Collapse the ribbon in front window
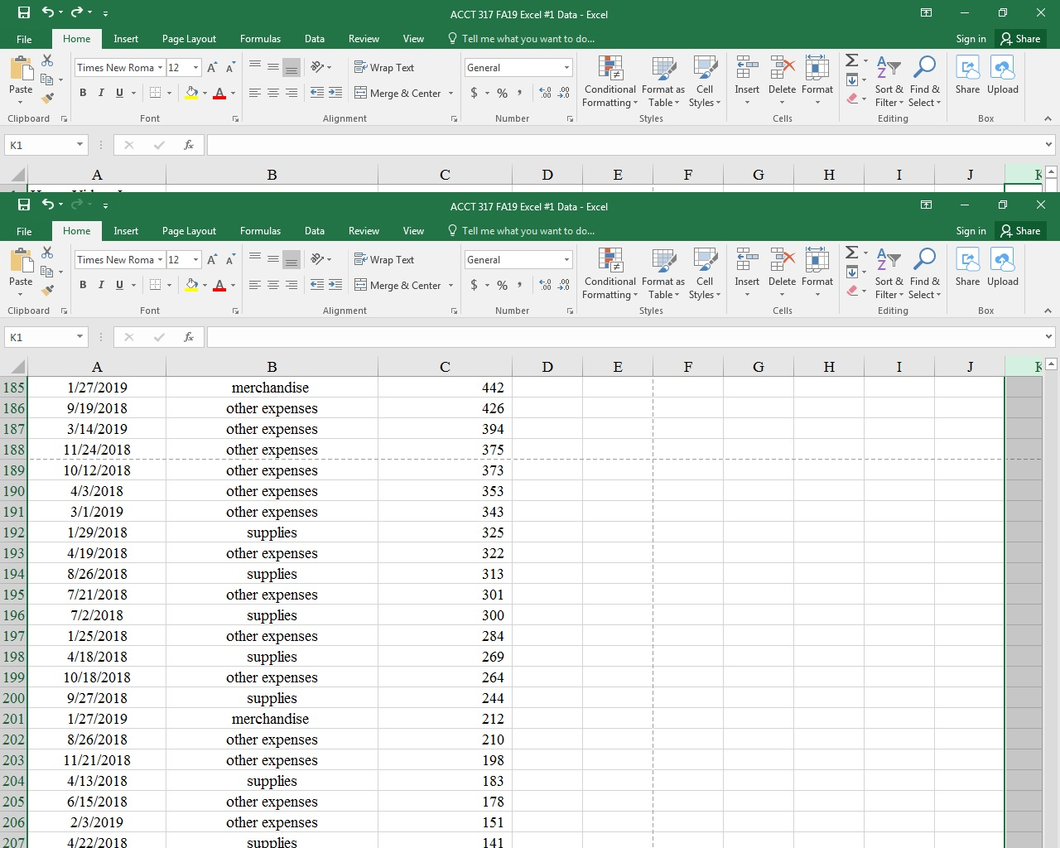1060x848 pixels. (x=1048, y=311)
